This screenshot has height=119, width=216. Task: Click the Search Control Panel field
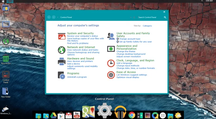tap(151, 17)
